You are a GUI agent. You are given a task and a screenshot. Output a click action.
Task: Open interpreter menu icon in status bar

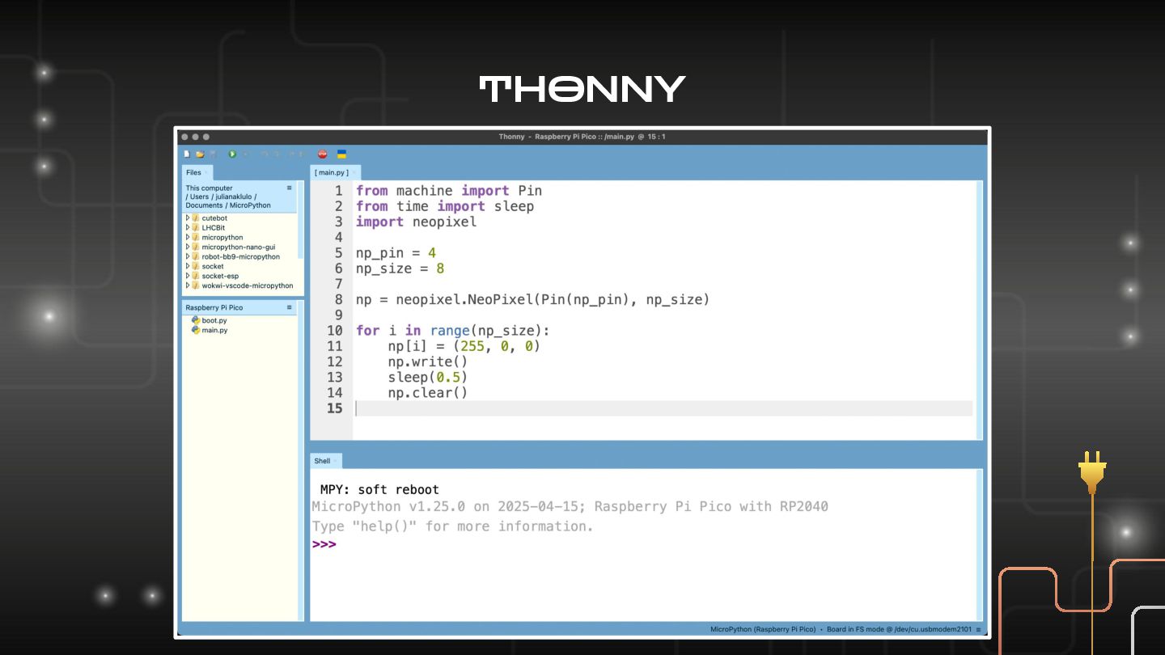[978, 629]
